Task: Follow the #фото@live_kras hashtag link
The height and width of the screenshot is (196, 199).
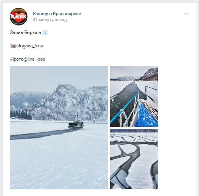Action: (27, 59)
